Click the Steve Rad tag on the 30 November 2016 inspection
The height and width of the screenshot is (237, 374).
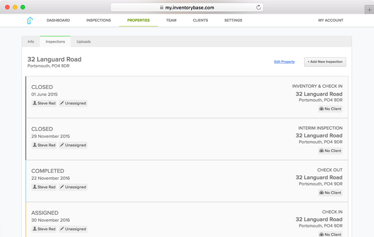(44, 229)
